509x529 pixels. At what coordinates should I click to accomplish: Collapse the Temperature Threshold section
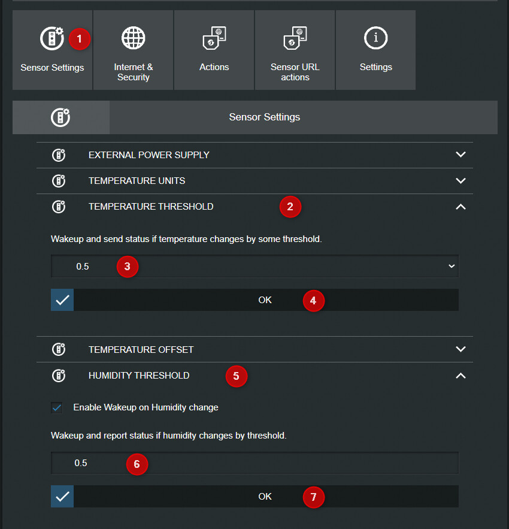pyautogui.click(x=460, y=207)
